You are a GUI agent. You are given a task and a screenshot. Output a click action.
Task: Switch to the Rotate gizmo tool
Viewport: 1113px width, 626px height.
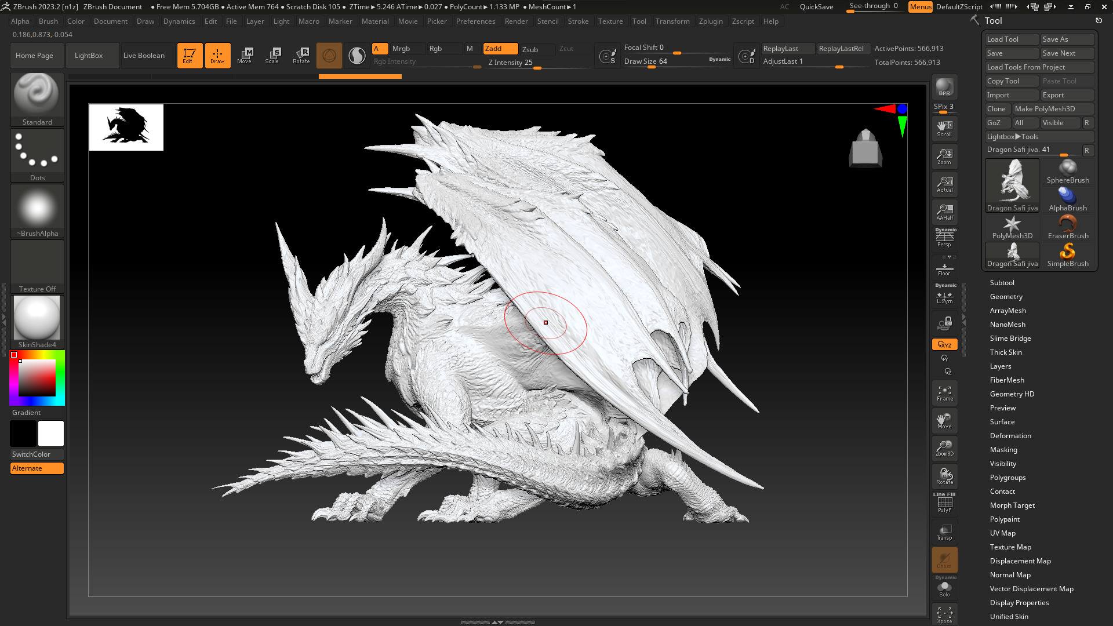(301, 56)
